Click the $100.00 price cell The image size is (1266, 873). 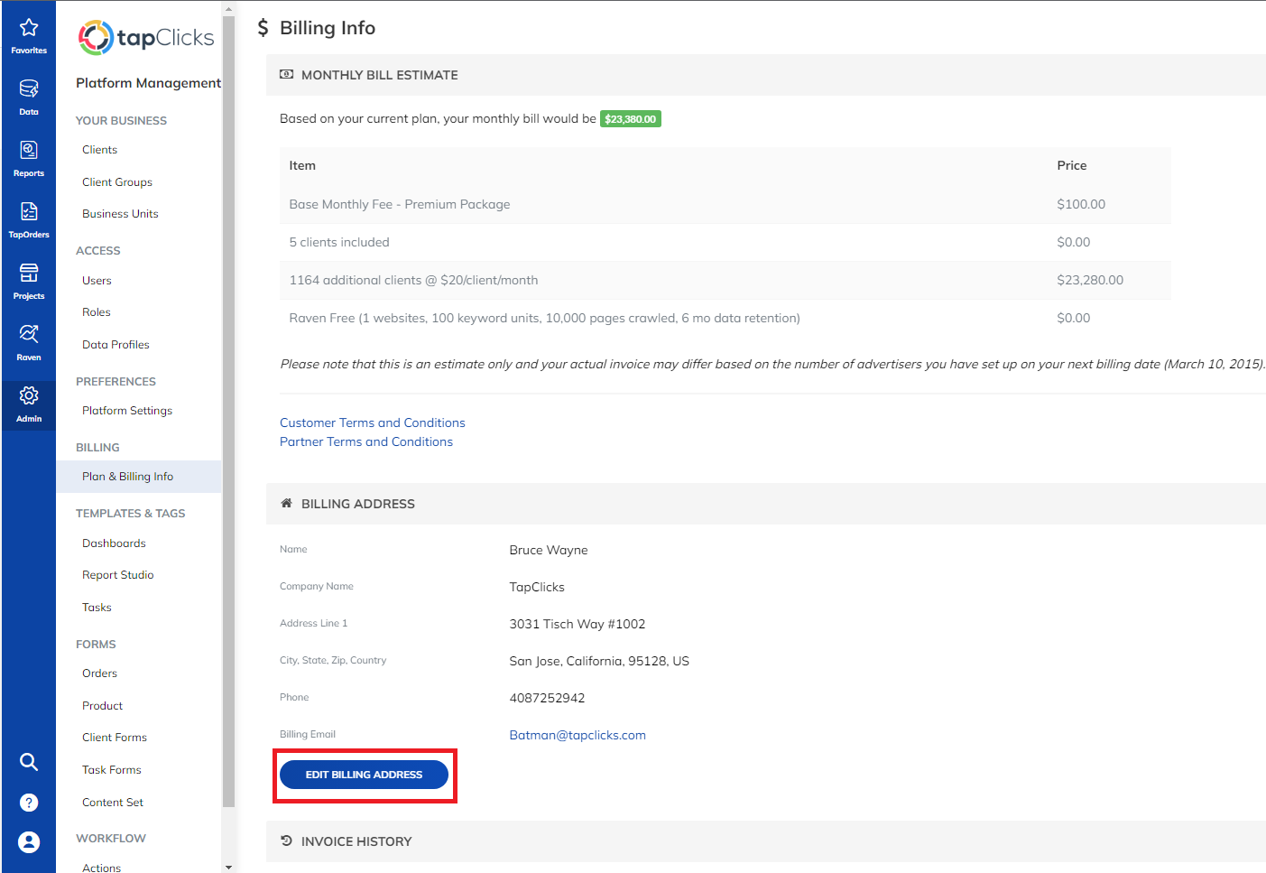tap(1081, 204)
